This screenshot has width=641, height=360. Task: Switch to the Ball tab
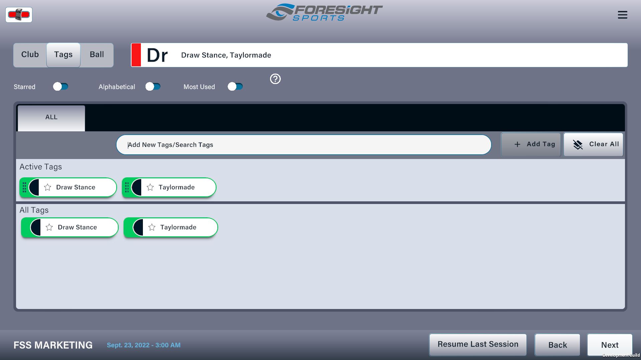(x=97, y=55)
